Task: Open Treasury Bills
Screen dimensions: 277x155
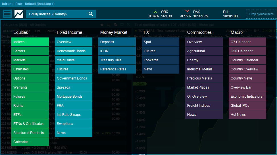Action: coord(117,60)
